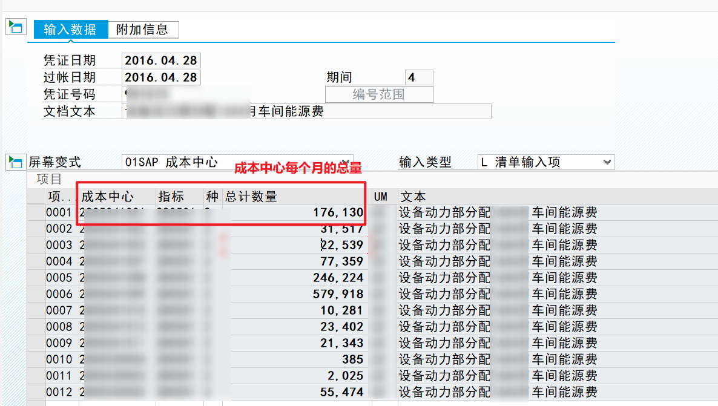Click the quantity cell 77,359
The image size is (718, 406).
coord(295,261)
